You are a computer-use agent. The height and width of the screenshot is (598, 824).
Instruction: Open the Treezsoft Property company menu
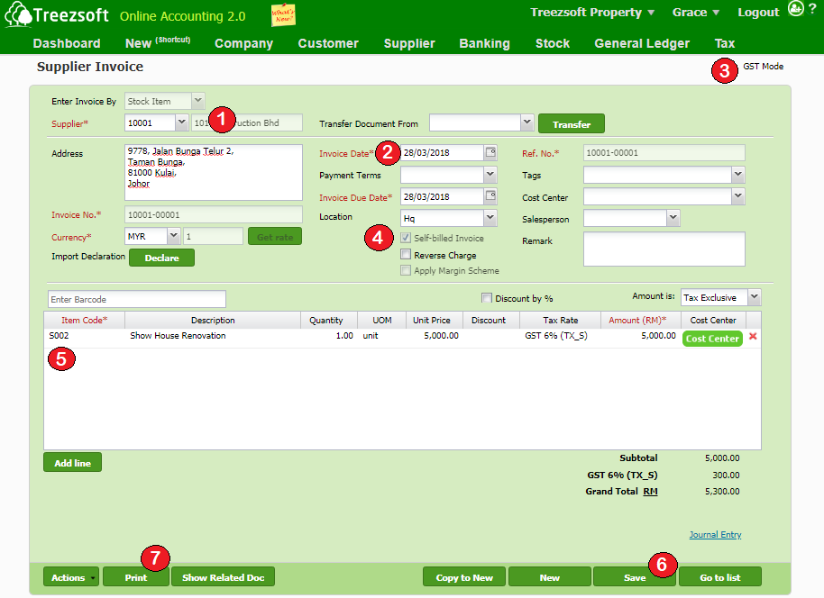point(592,12)
